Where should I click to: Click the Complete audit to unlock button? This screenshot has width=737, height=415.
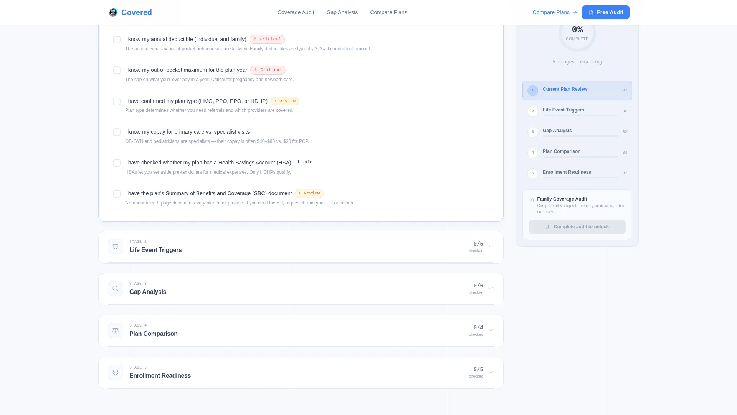click(x=577, y=227)
